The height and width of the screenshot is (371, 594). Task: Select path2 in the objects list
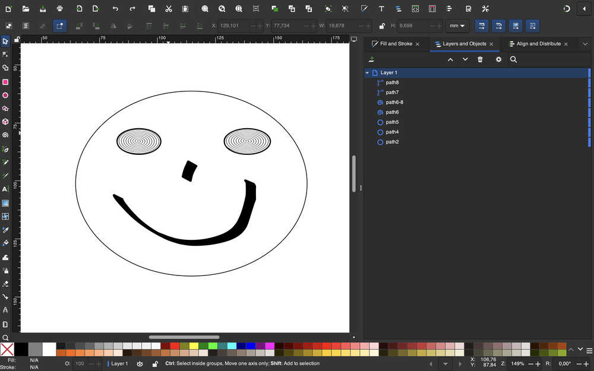point(392,142)
